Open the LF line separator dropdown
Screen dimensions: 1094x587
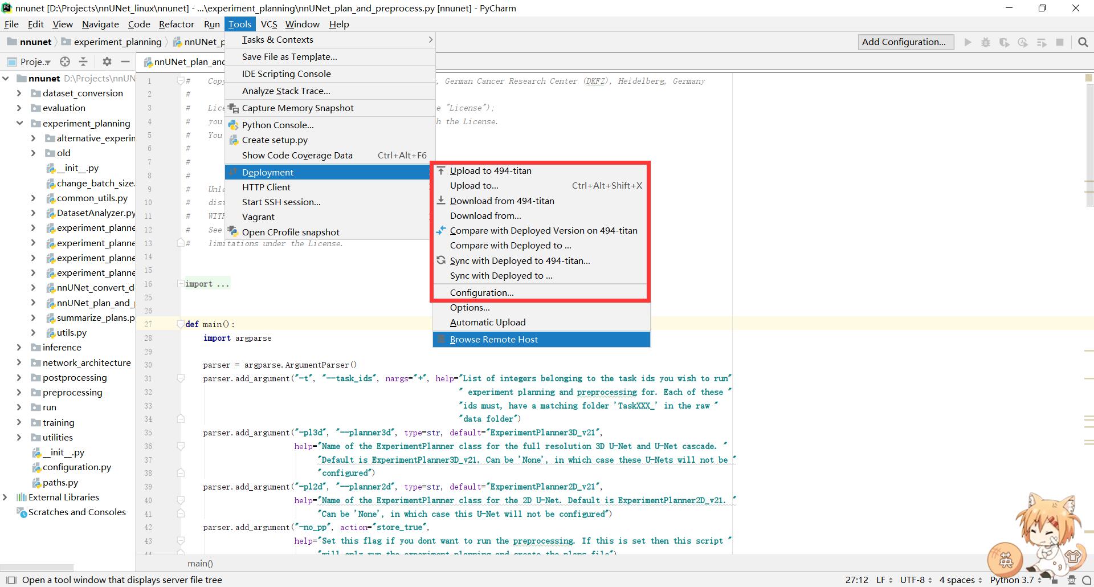point(885,580)
